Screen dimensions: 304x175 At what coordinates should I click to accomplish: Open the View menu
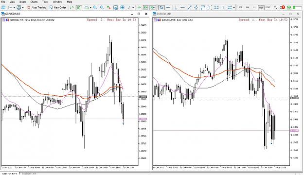coord(12,2)
